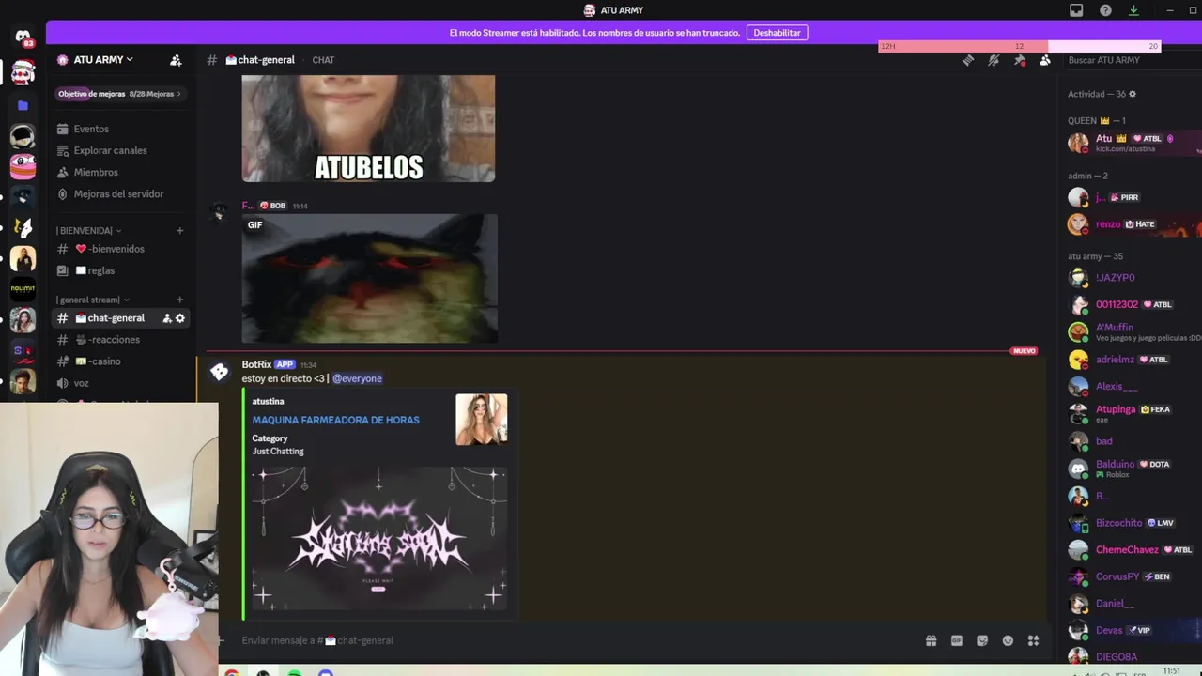This screenshot has width=1202, height=676.
Task: Open the pink pepe server icon
Action: 23,166
